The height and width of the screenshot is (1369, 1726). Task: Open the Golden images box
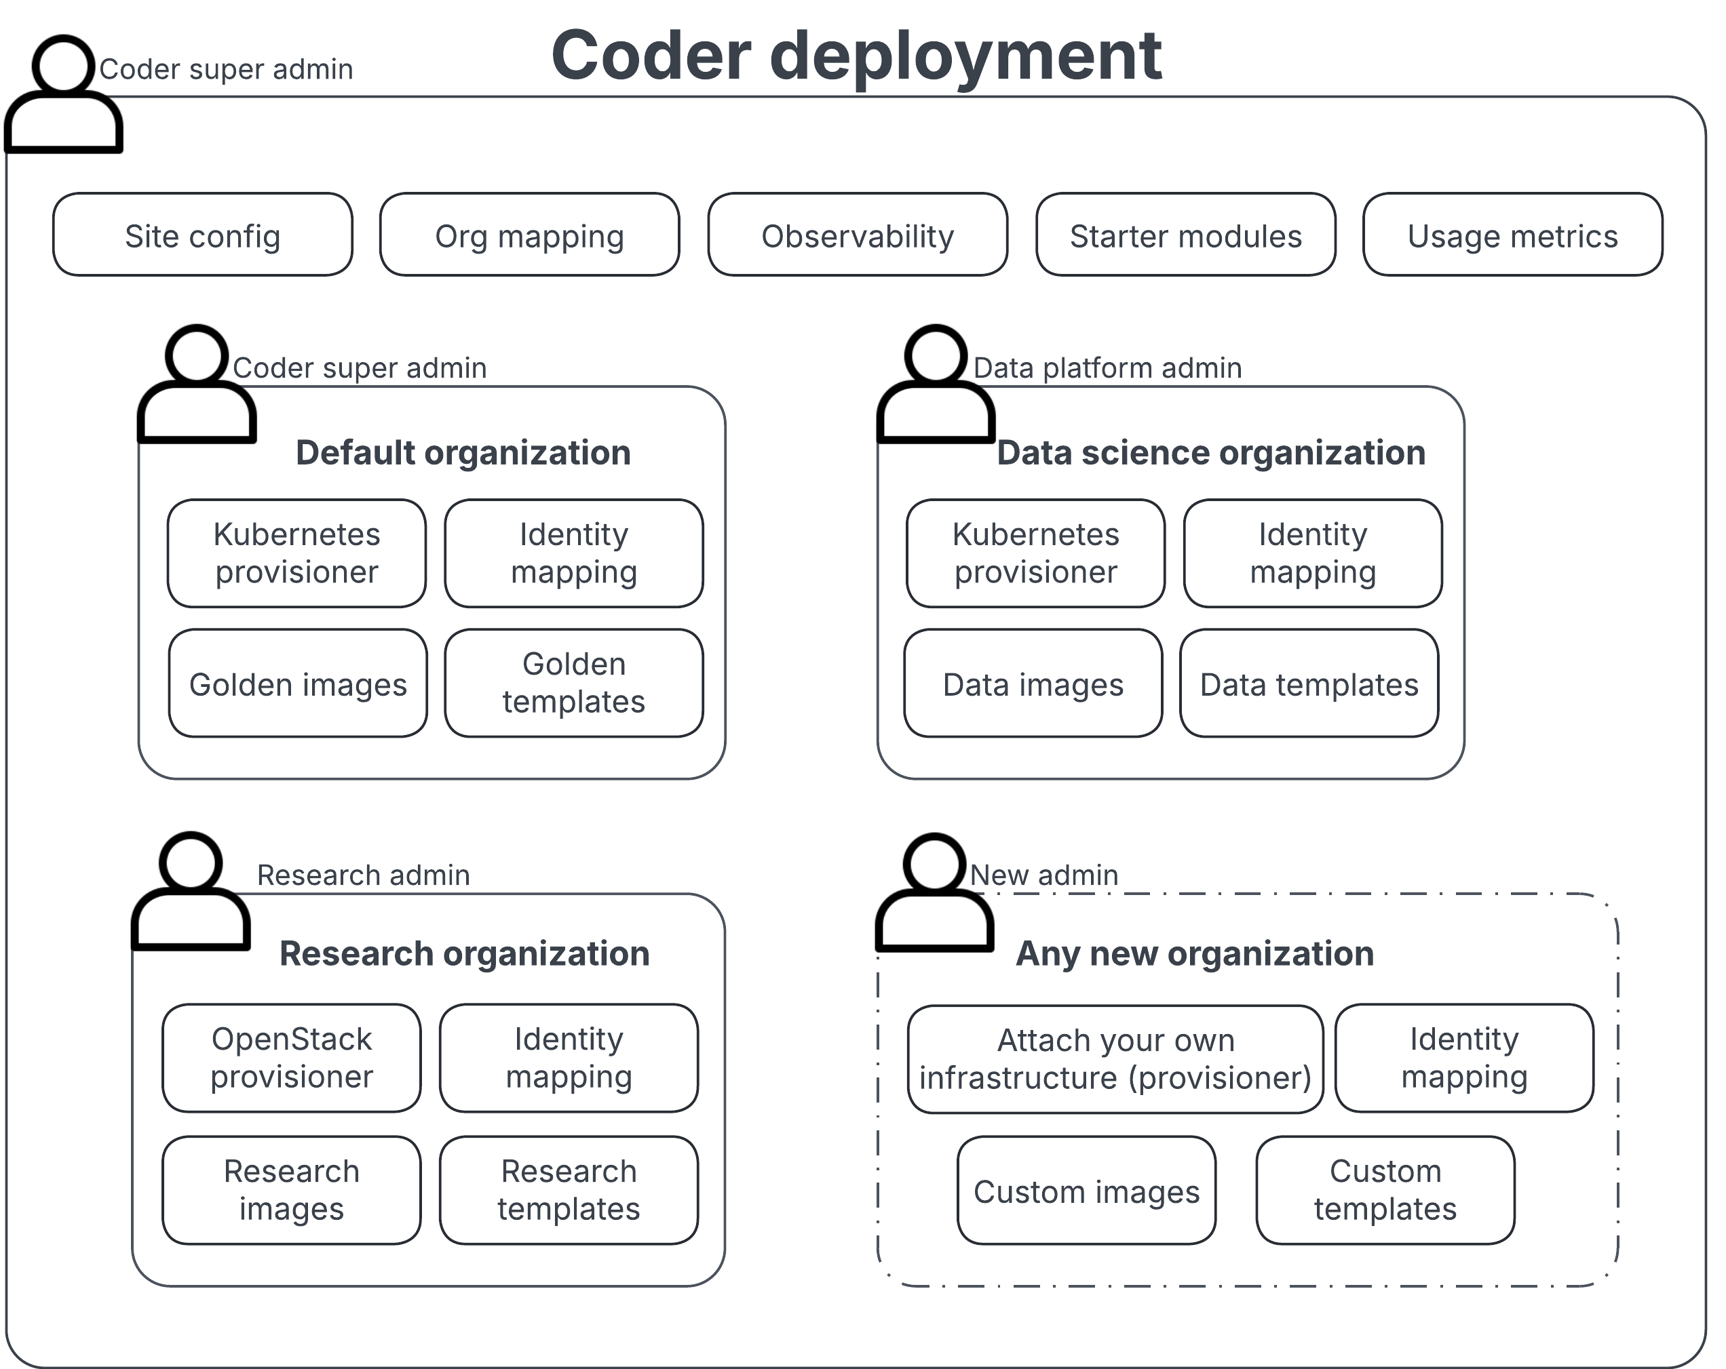[x=298, y=684]
